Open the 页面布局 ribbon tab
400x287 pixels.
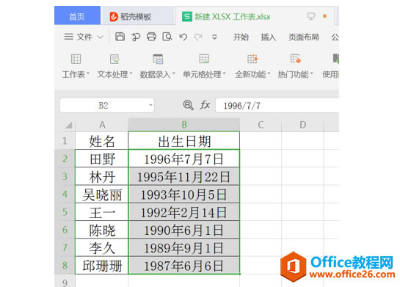tap(304, 37)
